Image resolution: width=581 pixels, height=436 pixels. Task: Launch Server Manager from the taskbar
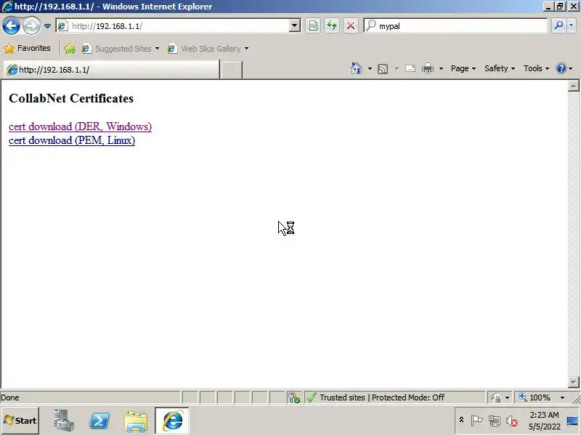coord(63,421)
